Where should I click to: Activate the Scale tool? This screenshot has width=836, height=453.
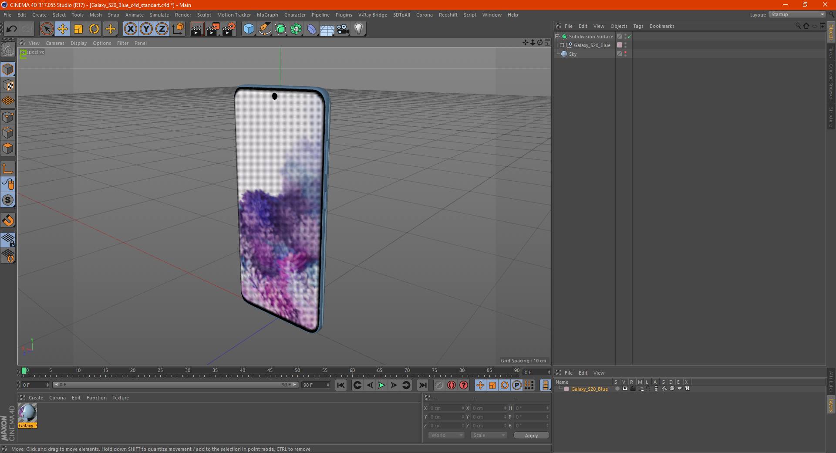pyautogui.click(x=78, y=29)
